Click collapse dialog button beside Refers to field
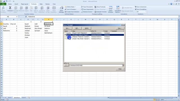The height and width of the screenshot is (101, 180). [123, 65]
